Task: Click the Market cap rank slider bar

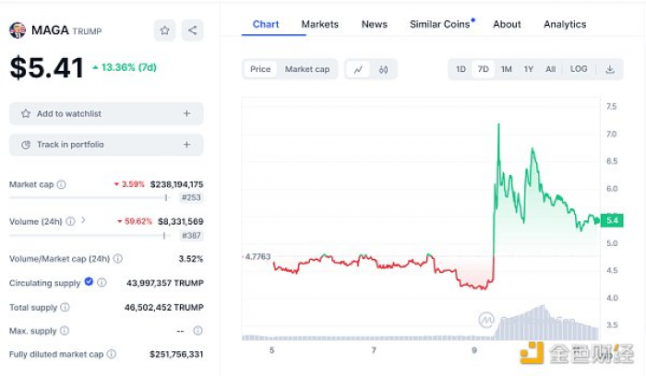Action: (89, 197)
